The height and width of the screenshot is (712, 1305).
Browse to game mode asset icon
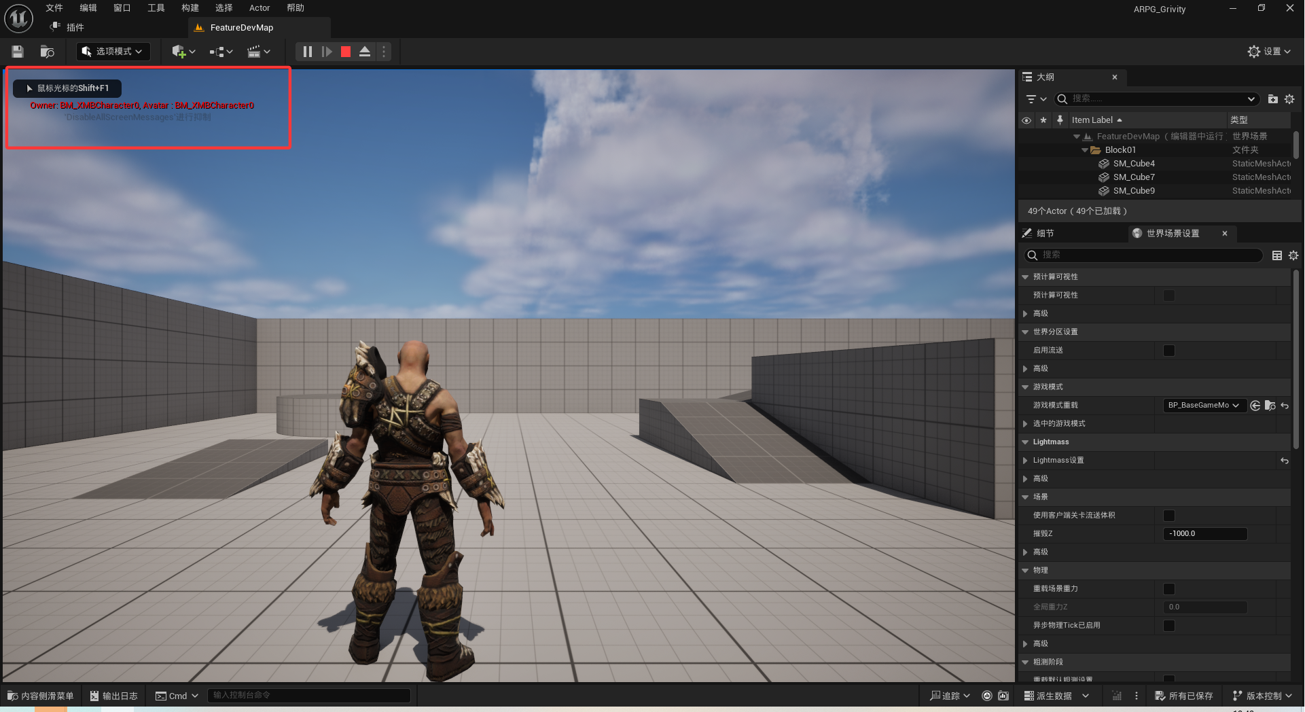click(x=1270, y=406)
